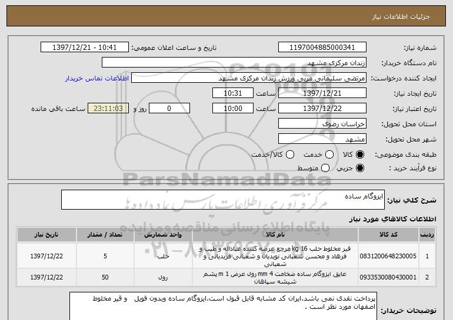Click the اطلاعات کالاهای مورد نیاز heading
This screenshot has height=320, width=453.
click(x=393, y=219)
